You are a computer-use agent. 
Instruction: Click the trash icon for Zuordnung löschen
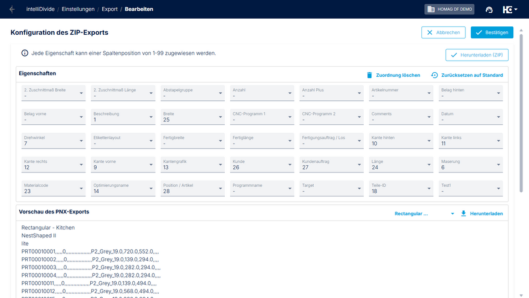tap(370, 75)
